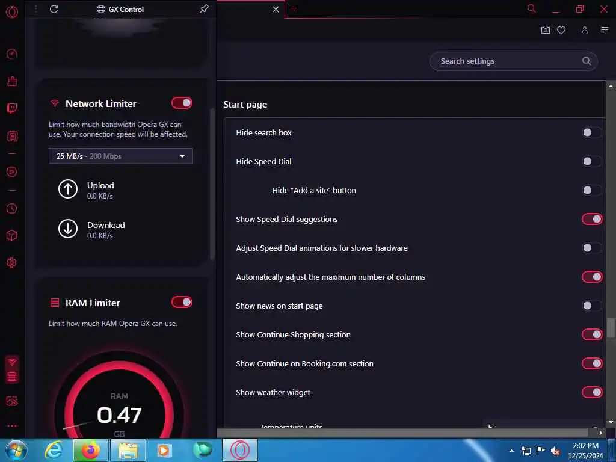Click the RAM limiter icon at sidebar bottom
The image size is (616, 462).
click(12, 377)
